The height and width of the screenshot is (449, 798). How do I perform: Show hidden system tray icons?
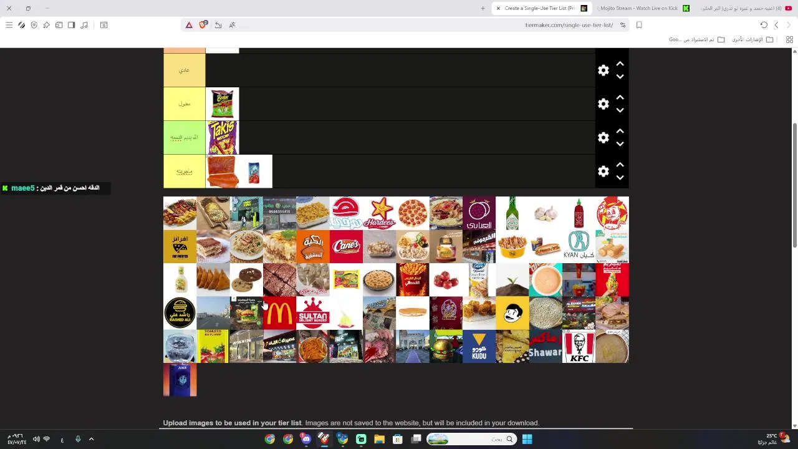pyautogui.click(x=91, y=439)
